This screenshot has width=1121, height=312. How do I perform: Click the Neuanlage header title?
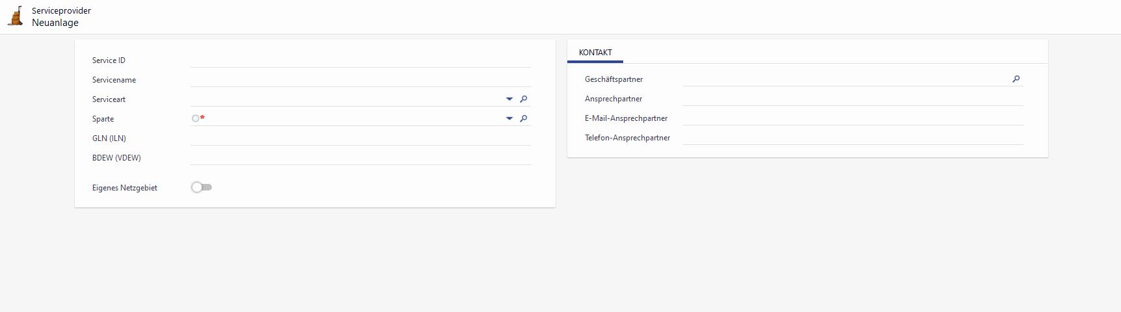pos(55,23)
